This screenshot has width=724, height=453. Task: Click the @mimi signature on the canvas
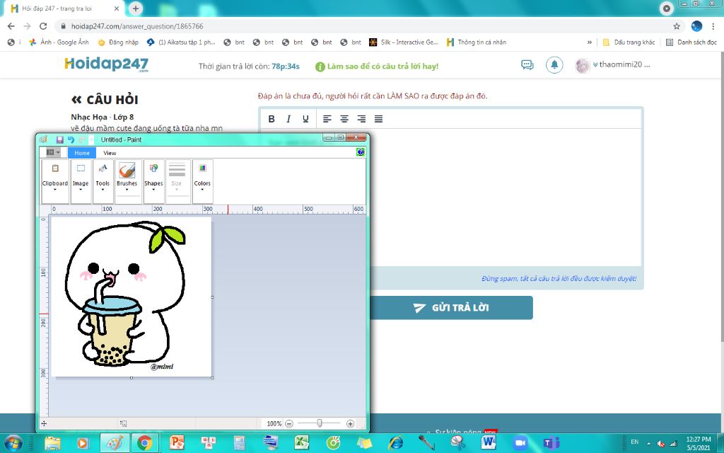162,367
